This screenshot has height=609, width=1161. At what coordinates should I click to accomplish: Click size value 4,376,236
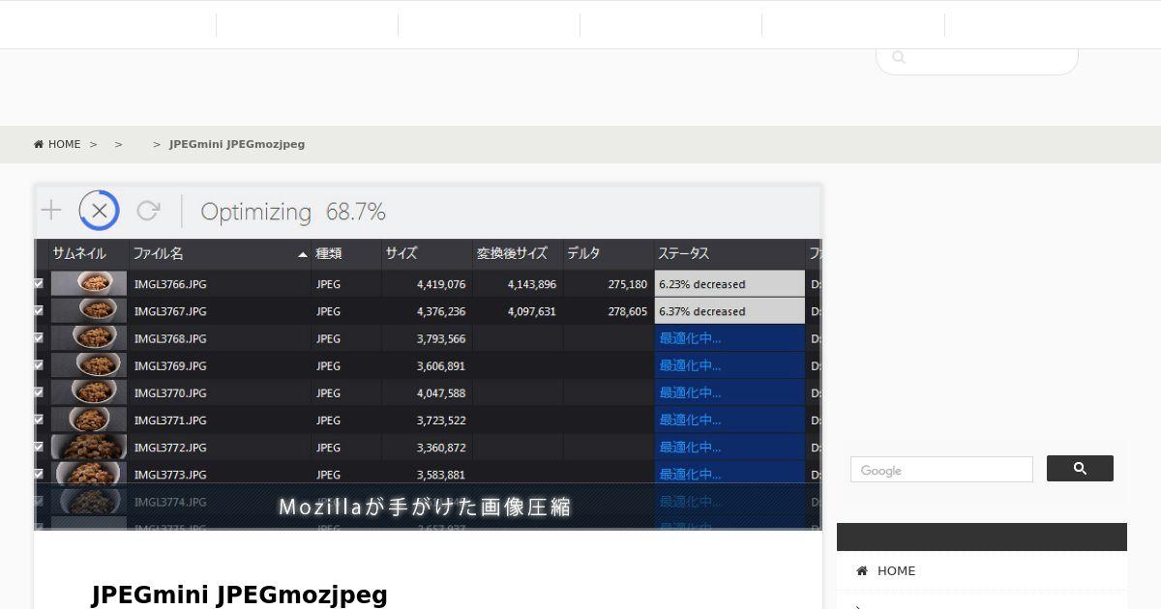tap(441, 311)
